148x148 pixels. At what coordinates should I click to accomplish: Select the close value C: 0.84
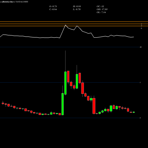53,9
